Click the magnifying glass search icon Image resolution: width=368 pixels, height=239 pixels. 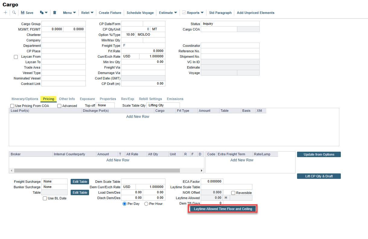tap(14, 13)
